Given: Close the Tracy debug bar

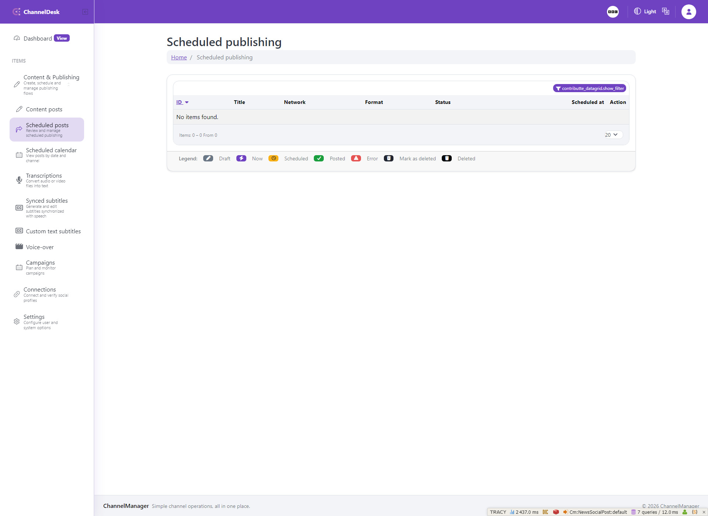Looking at the screenshot, I should pos(704,512).
